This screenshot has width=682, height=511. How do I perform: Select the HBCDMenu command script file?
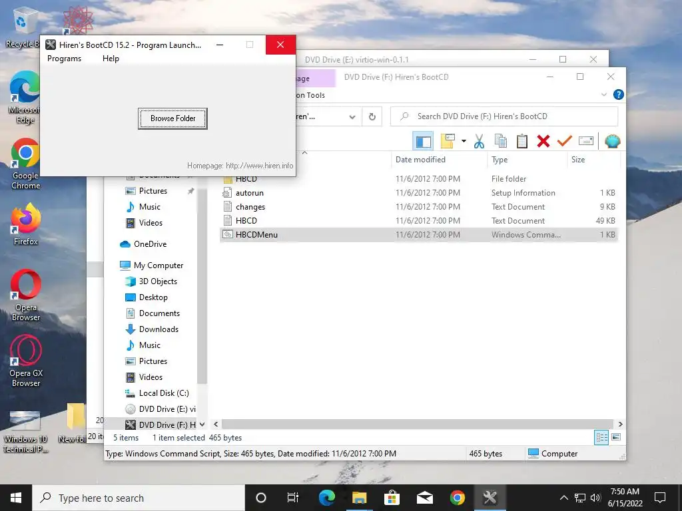click(418, 234)
